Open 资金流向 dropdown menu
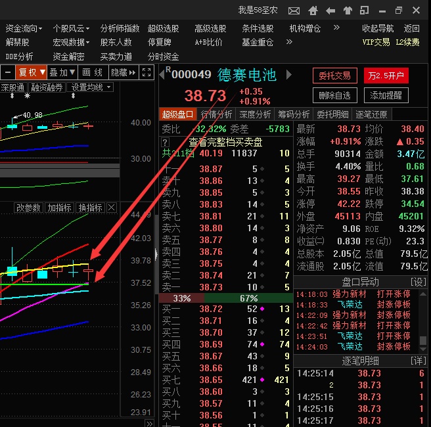 24,28
